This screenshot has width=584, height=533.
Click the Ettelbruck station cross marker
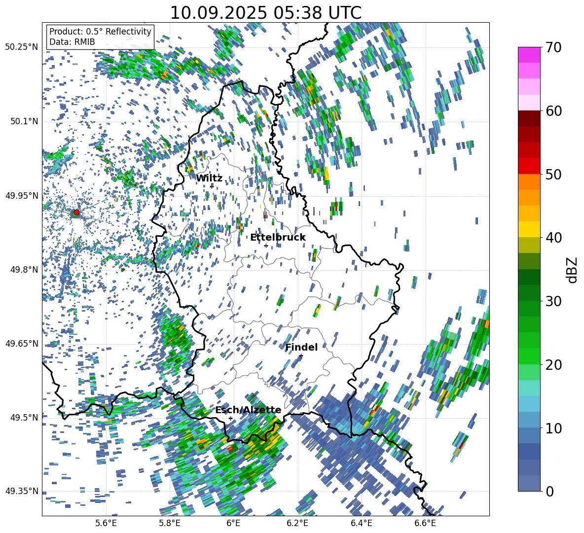click(x=266, y=246)
